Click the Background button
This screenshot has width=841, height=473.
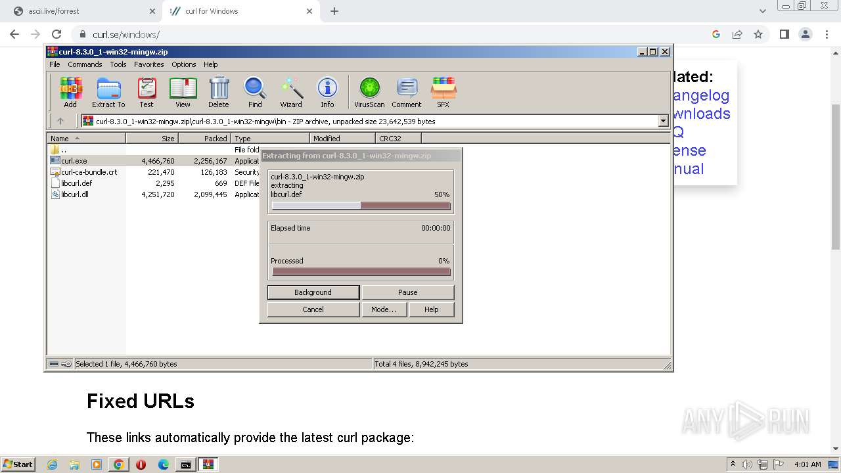[313, 292]
